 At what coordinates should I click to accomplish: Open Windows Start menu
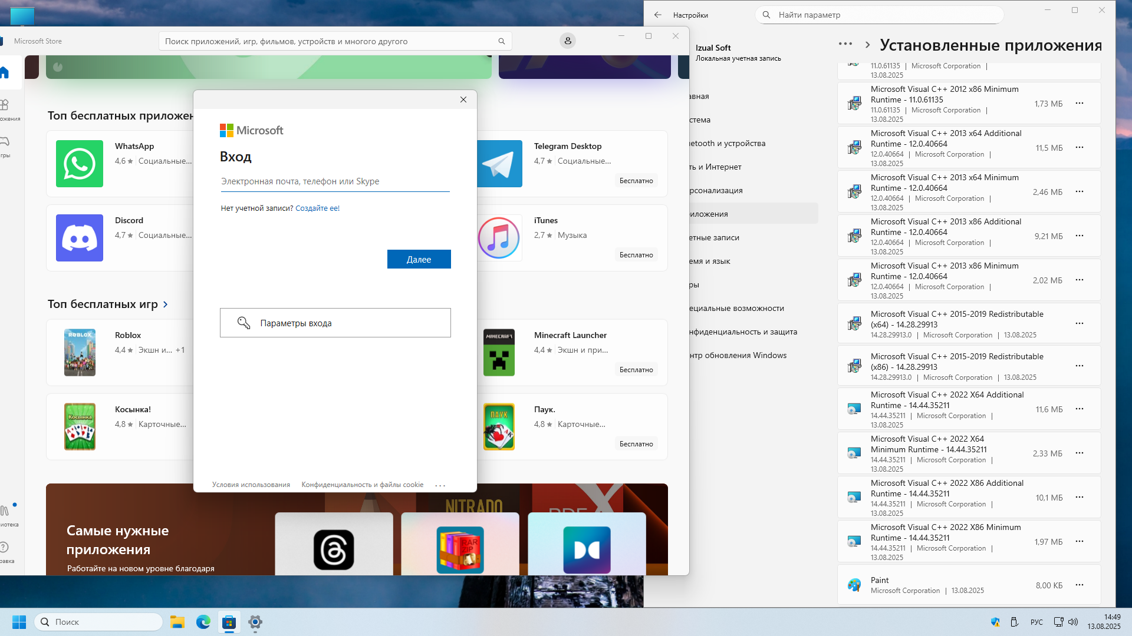tap(19, 622)
